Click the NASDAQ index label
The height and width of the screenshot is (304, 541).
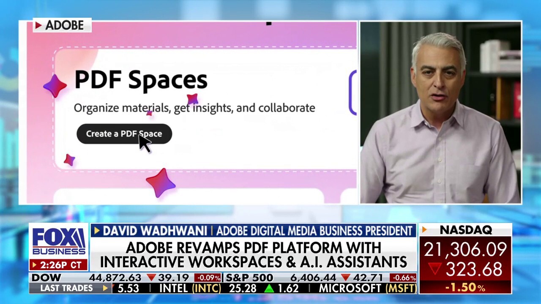[x=466, y=230]
